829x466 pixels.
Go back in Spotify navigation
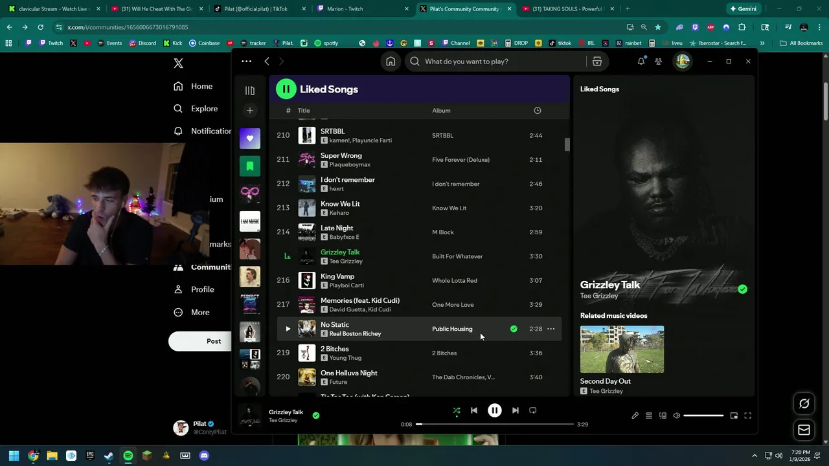[267, 61]
